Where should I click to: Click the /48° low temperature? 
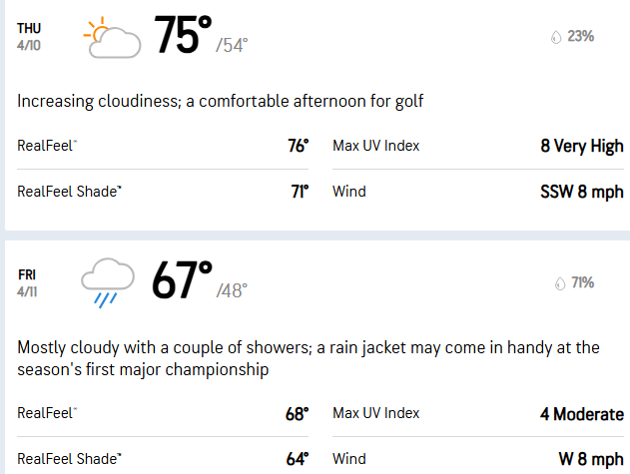click(232, 290)
